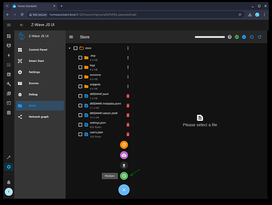Open the Chrome tab search dropdown arrow
Screen dimensions: 272x205
click(7, 6)
